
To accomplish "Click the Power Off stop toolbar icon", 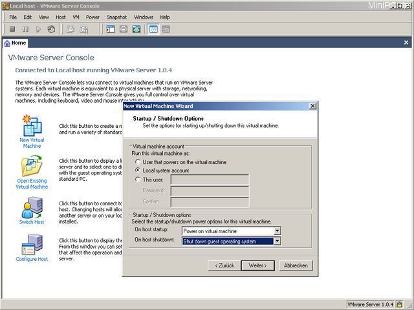I will [13, 29].
